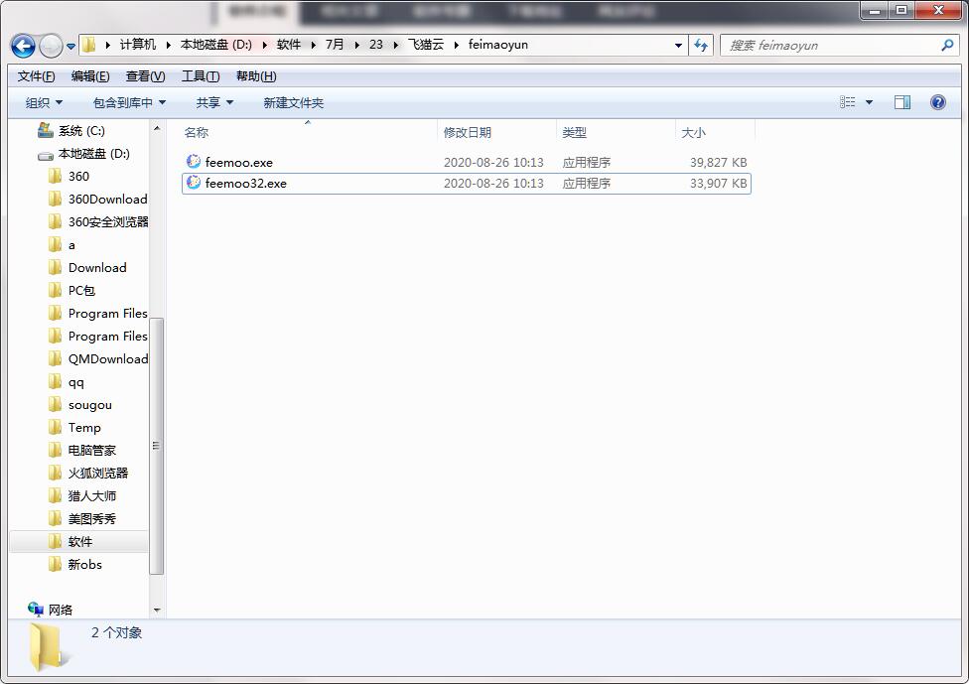Open the 查看(V) menu
The image size is (969, 684).
coord(145,76)
